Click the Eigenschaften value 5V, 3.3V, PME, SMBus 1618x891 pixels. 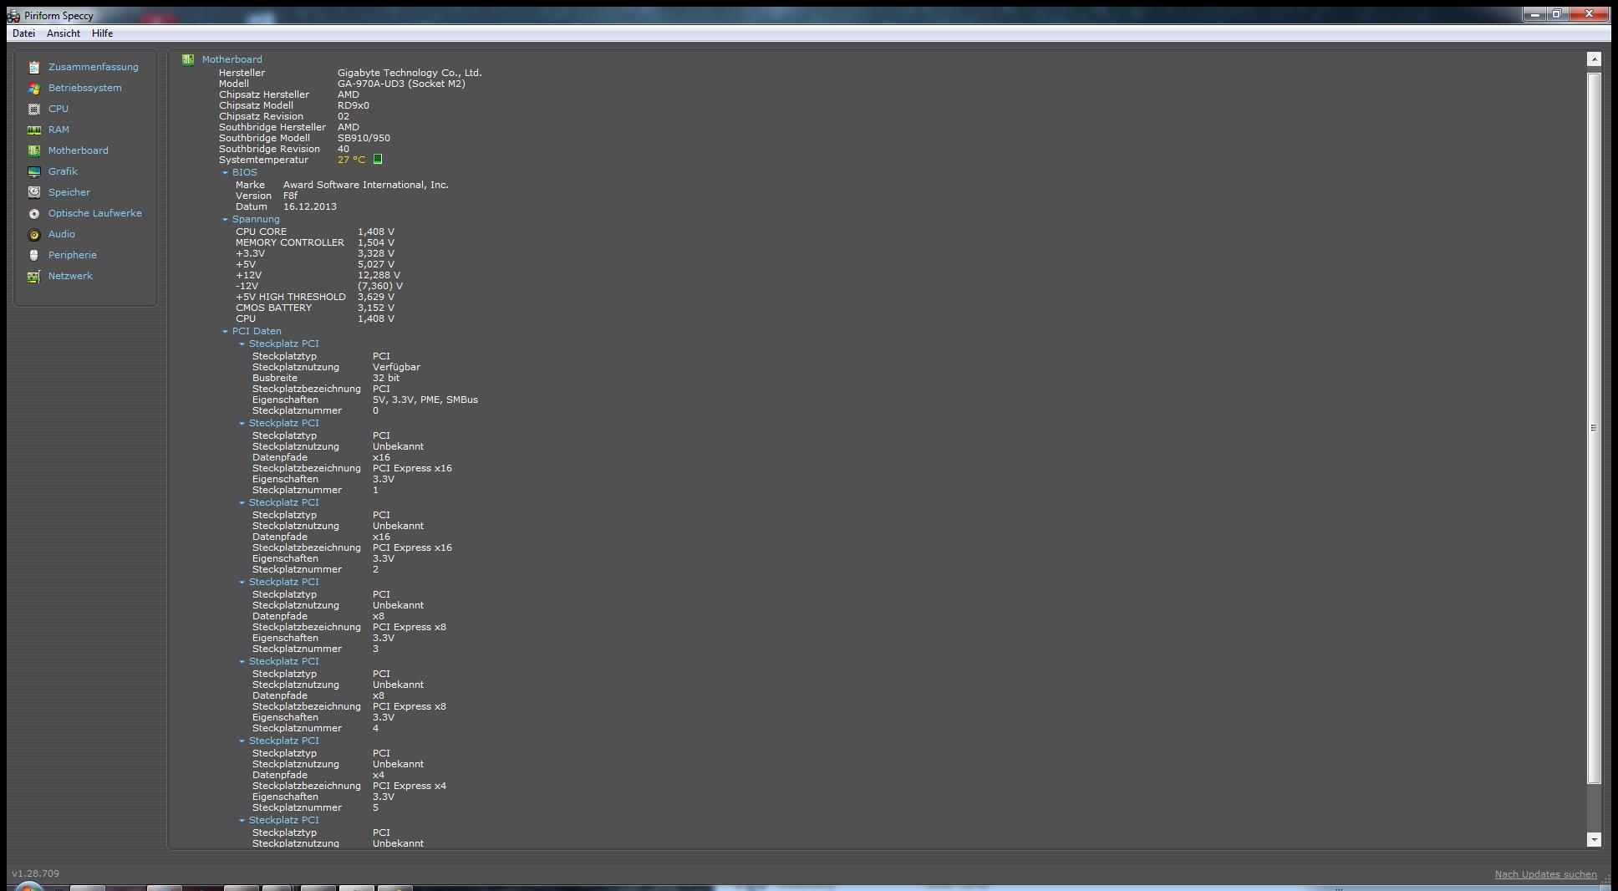tap(425, 400)
